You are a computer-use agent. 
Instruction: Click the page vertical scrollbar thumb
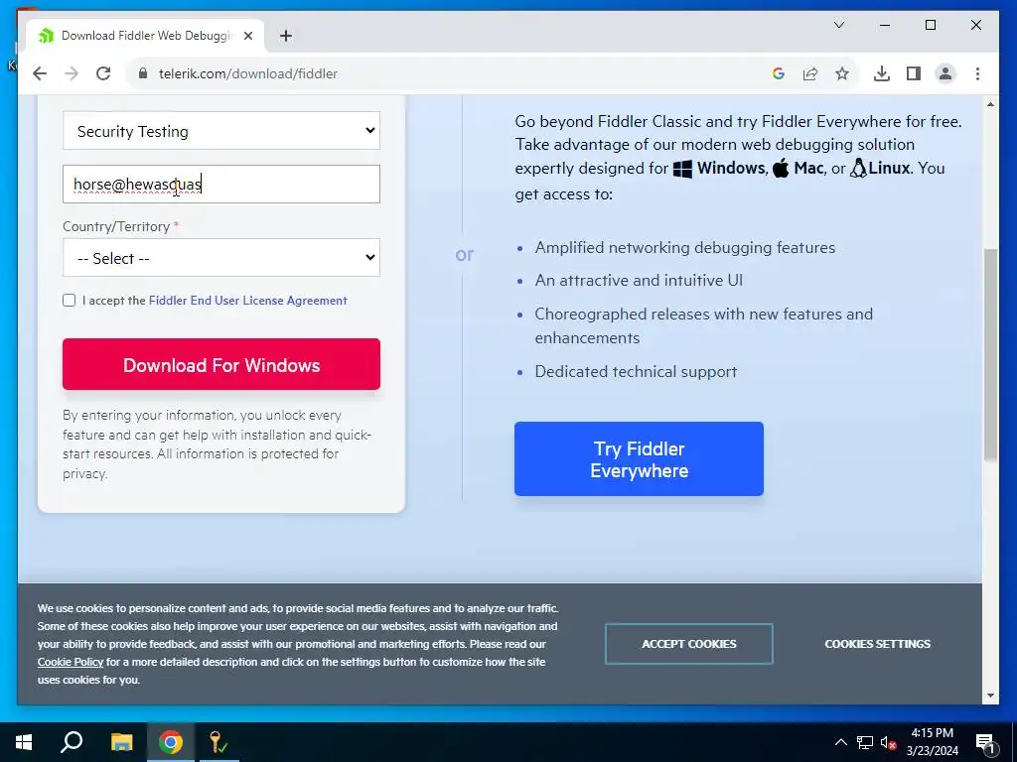(990, 355)
